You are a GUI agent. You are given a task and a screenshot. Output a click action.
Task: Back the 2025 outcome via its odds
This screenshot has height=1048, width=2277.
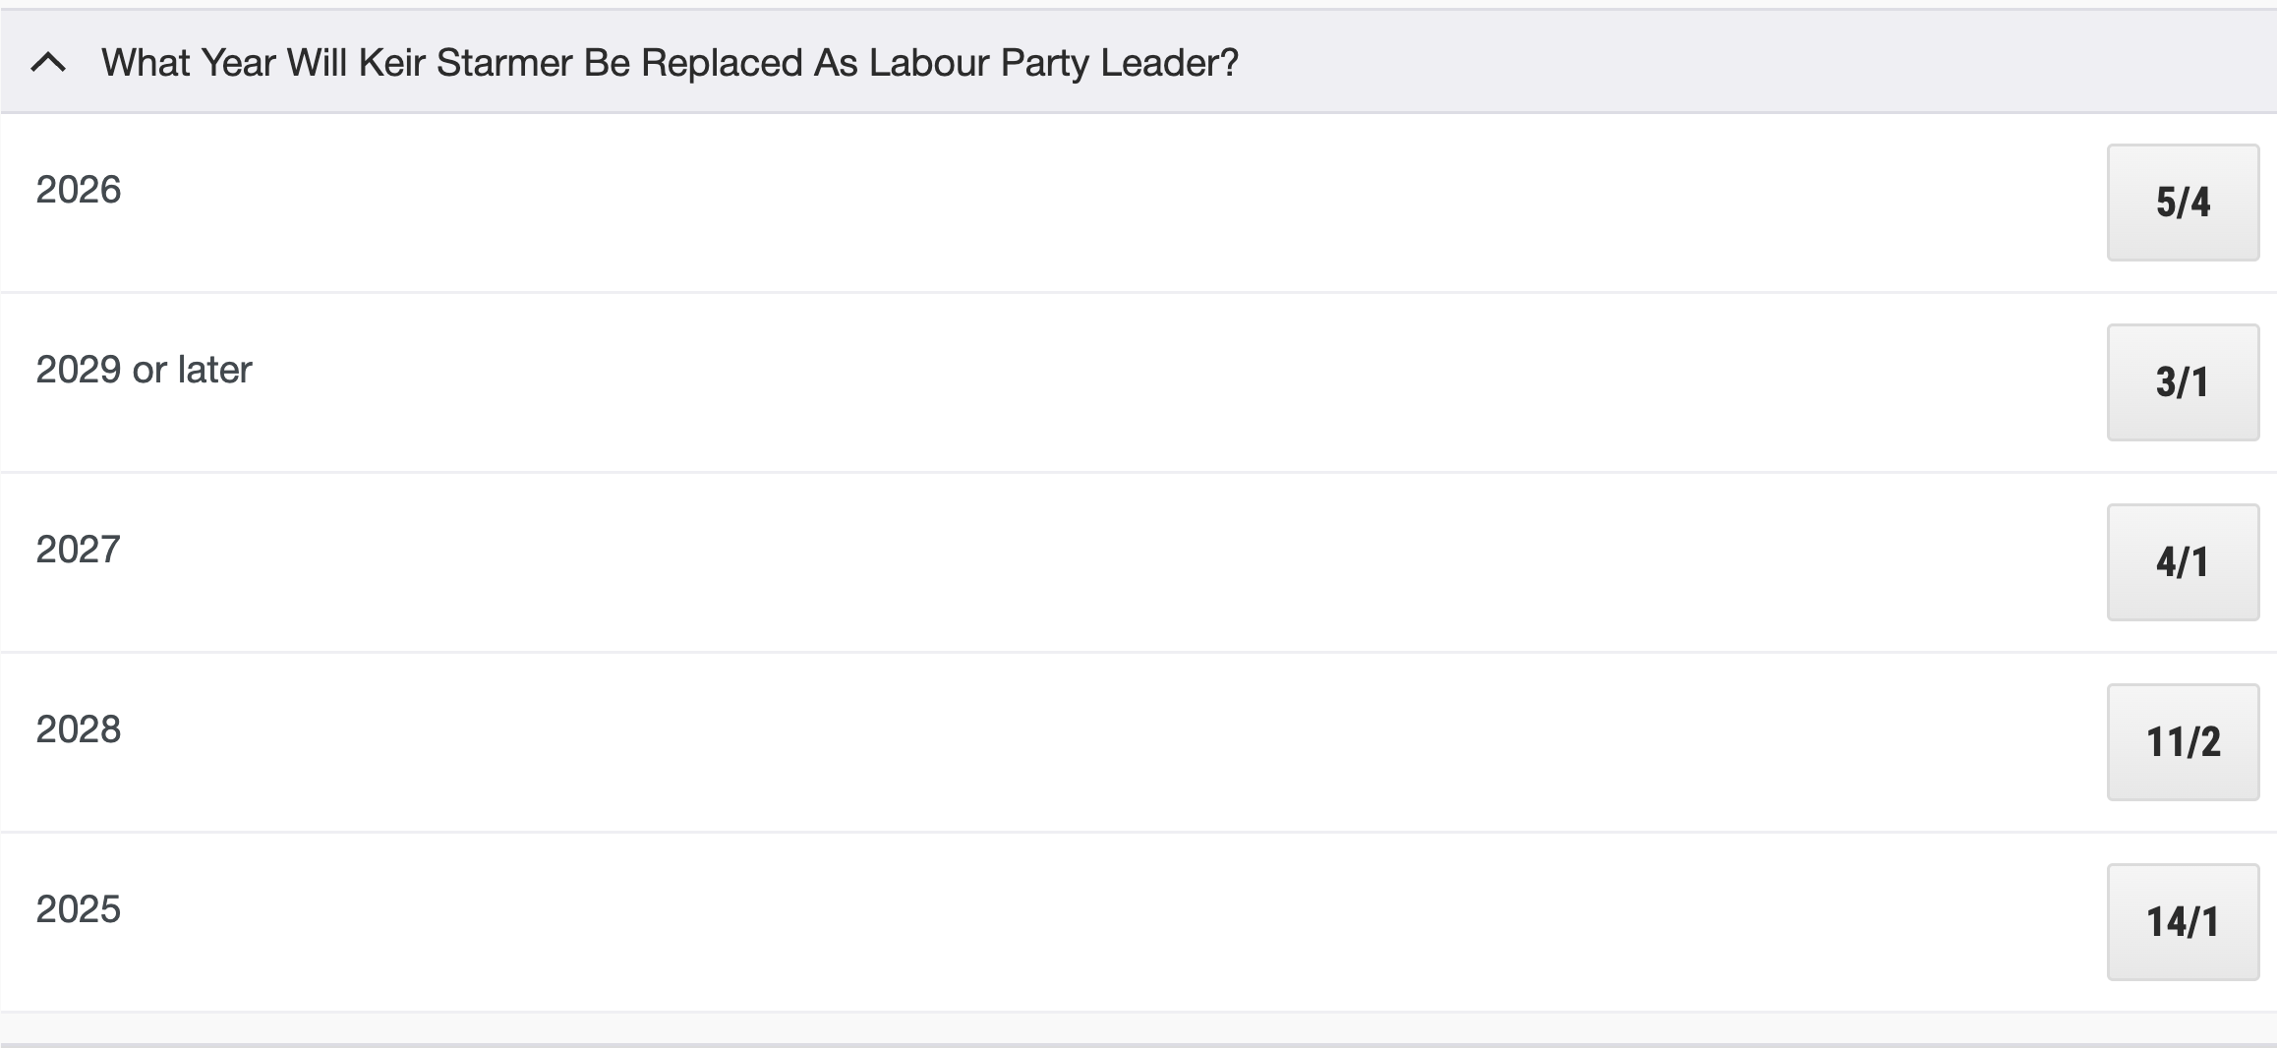coord(2183,922)
